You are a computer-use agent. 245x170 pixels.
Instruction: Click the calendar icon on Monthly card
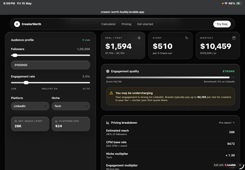pyautogui.click(x=234, y=38)
